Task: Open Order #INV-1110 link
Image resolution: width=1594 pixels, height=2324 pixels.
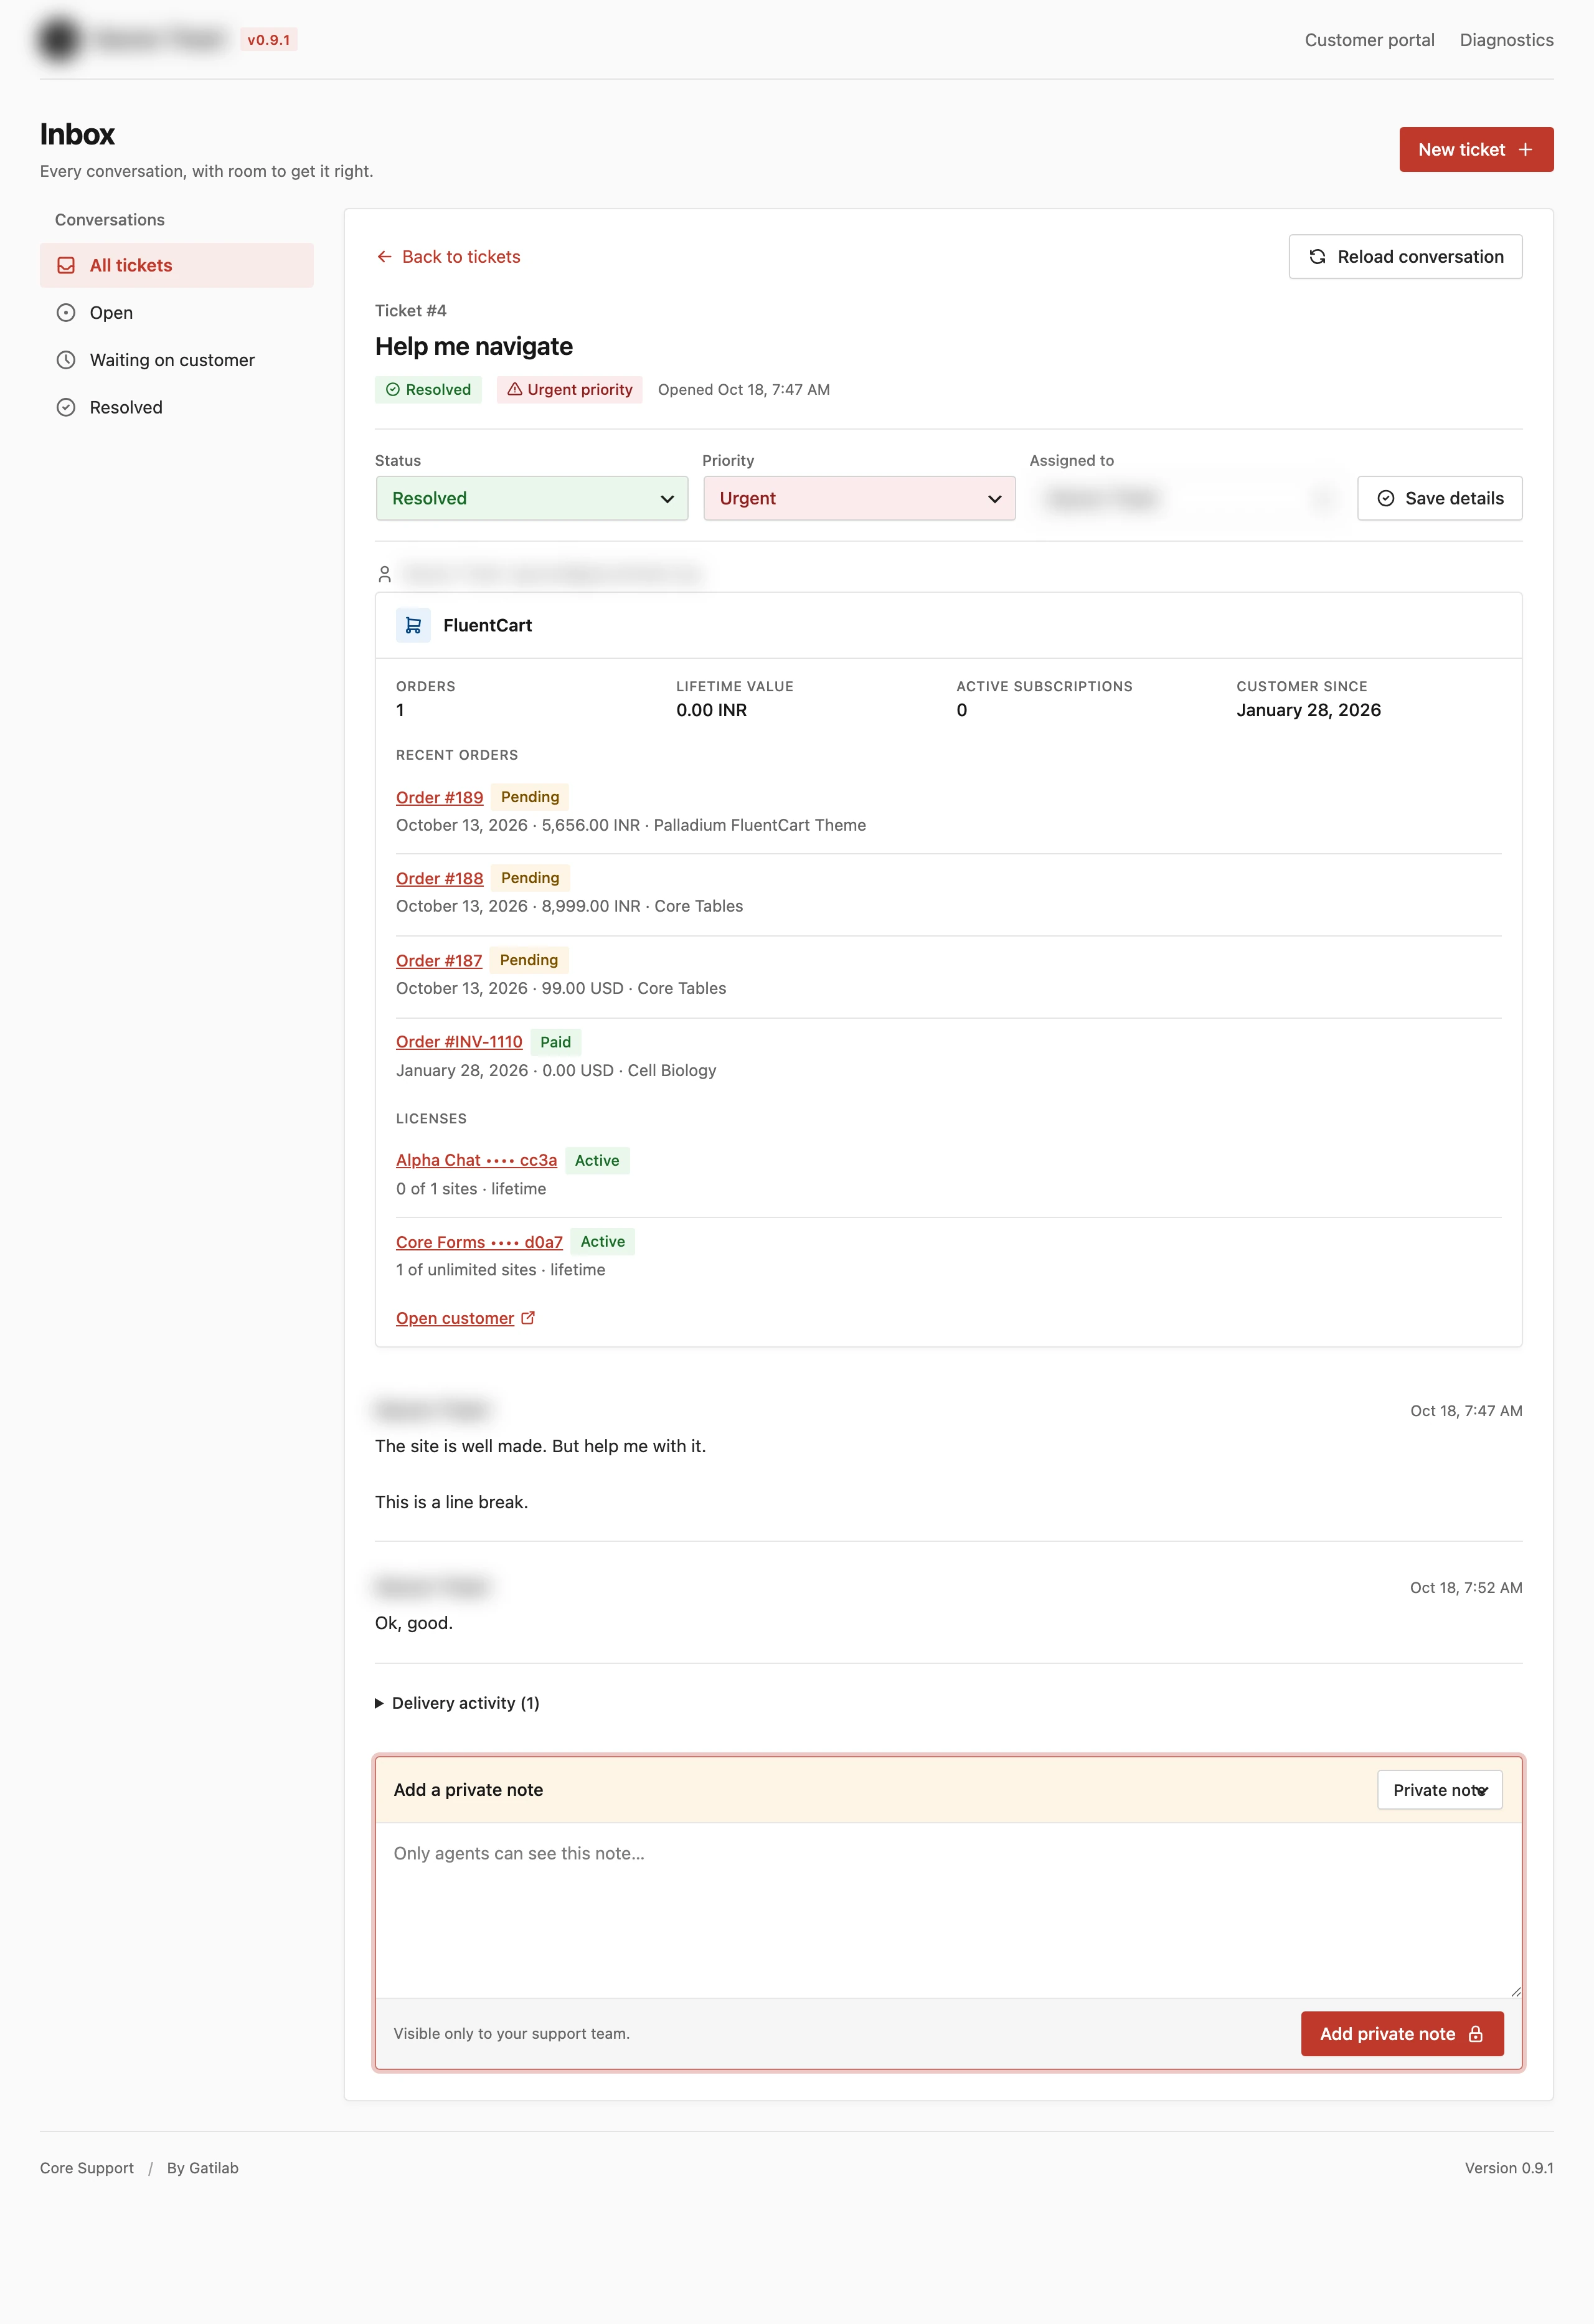Action: [459, 1042]
